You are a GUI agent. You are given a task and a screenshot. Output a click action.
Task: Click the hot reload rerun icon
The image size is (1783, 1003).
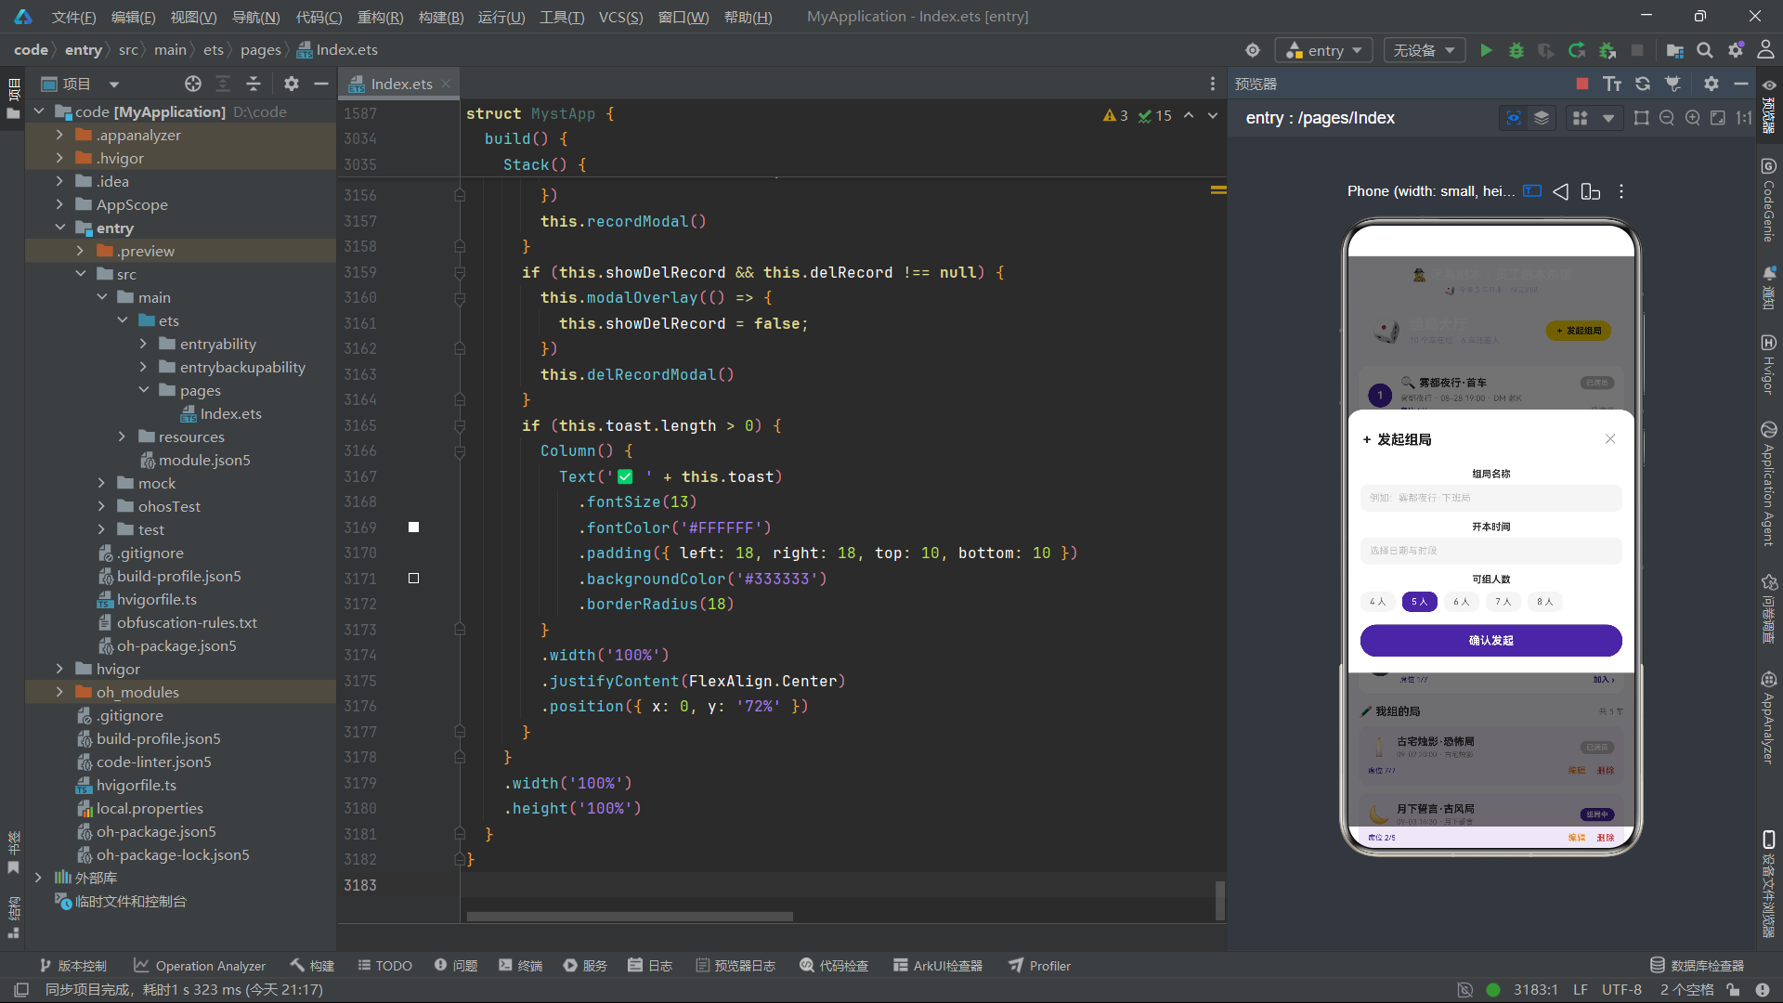pyautogui.click(x=1577, y=50)
